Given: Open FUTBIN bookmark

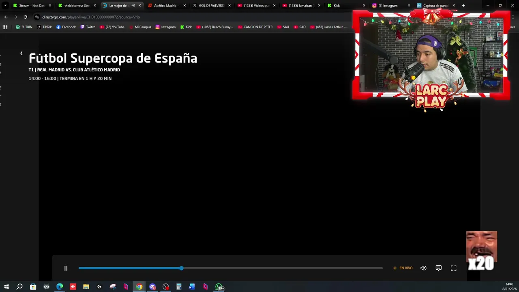Looking at the screenshot, I should pos(24,27).
